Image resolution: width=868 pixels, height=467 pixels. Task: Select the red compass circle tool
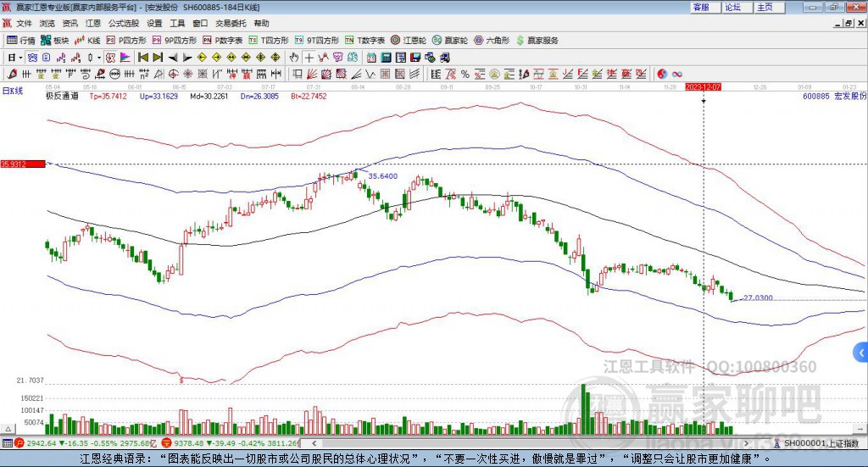[173, 74]
